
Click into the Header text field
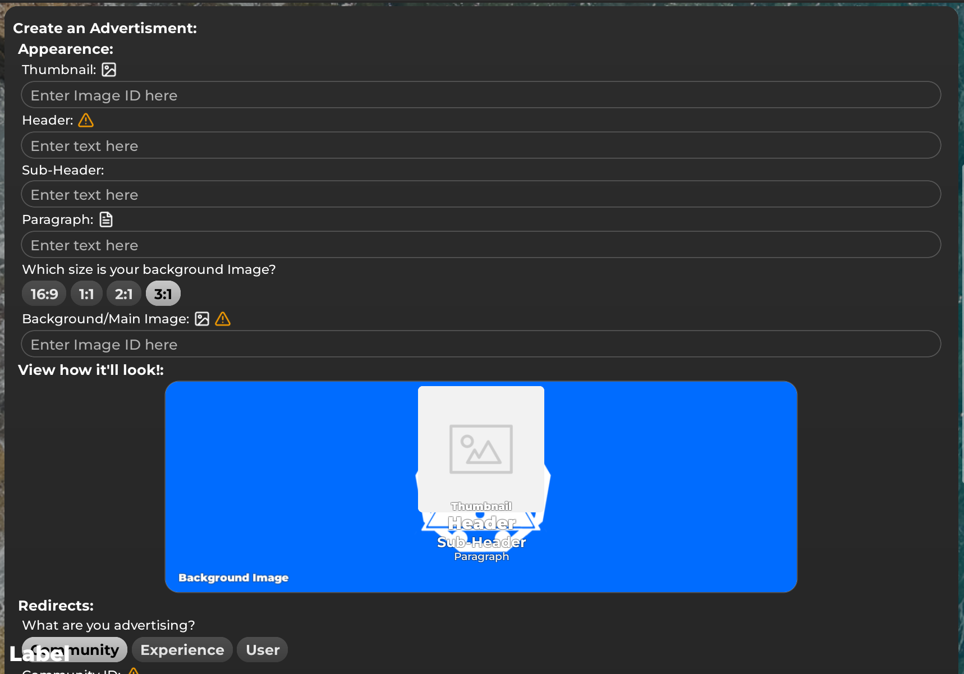click(481, 145)
